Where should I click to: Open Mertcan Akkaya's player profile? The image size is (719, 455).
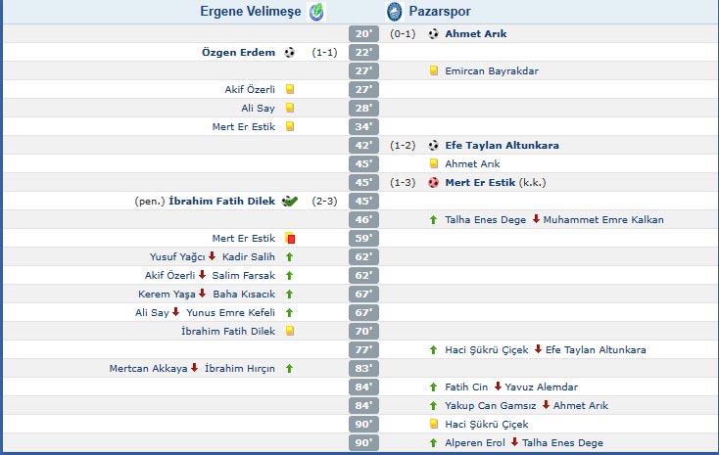(x=147, y=369)
